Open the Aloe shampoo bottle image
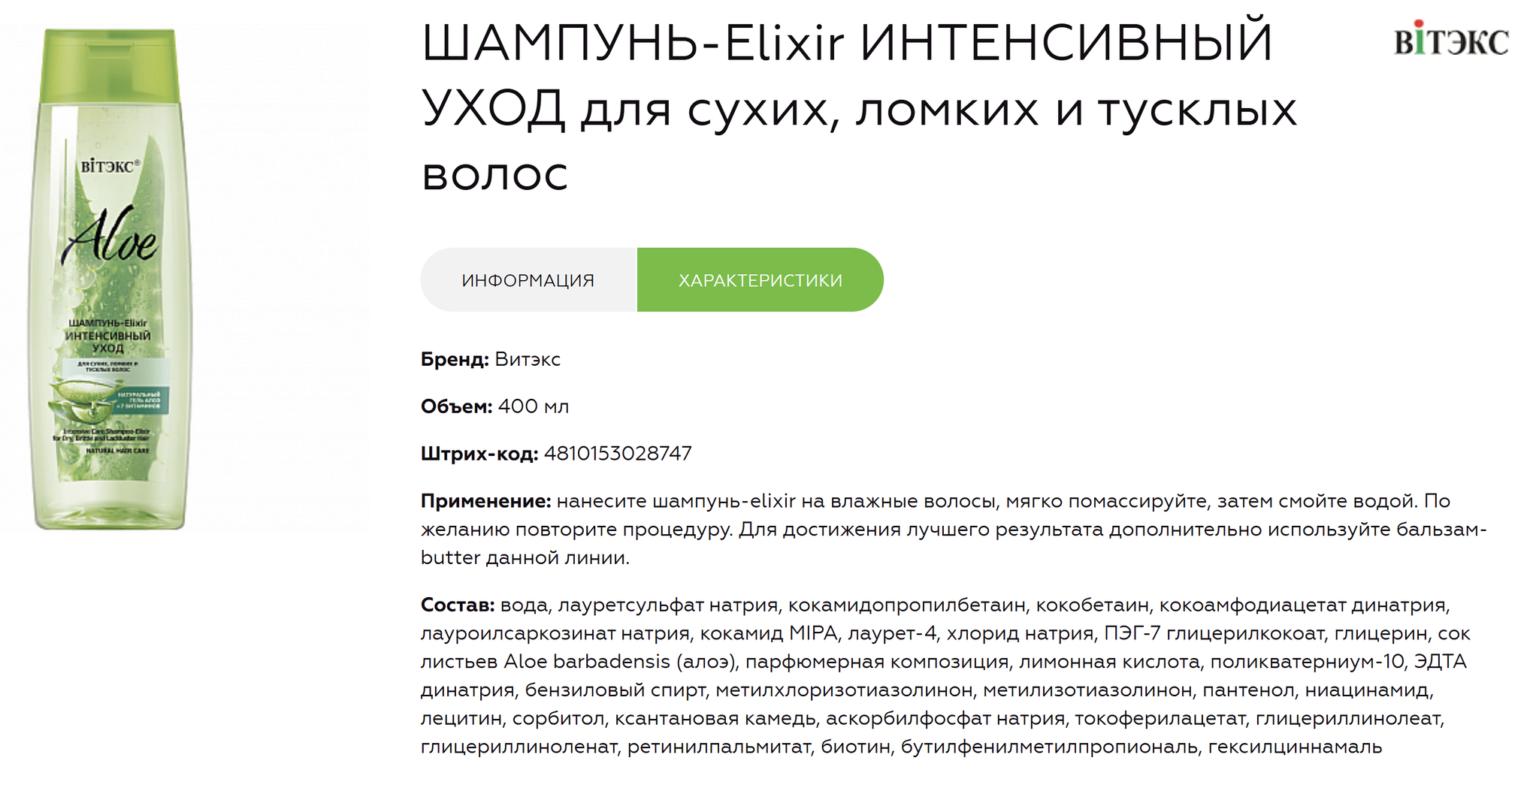The image size is (1539, 785). (x=110, y=279)
